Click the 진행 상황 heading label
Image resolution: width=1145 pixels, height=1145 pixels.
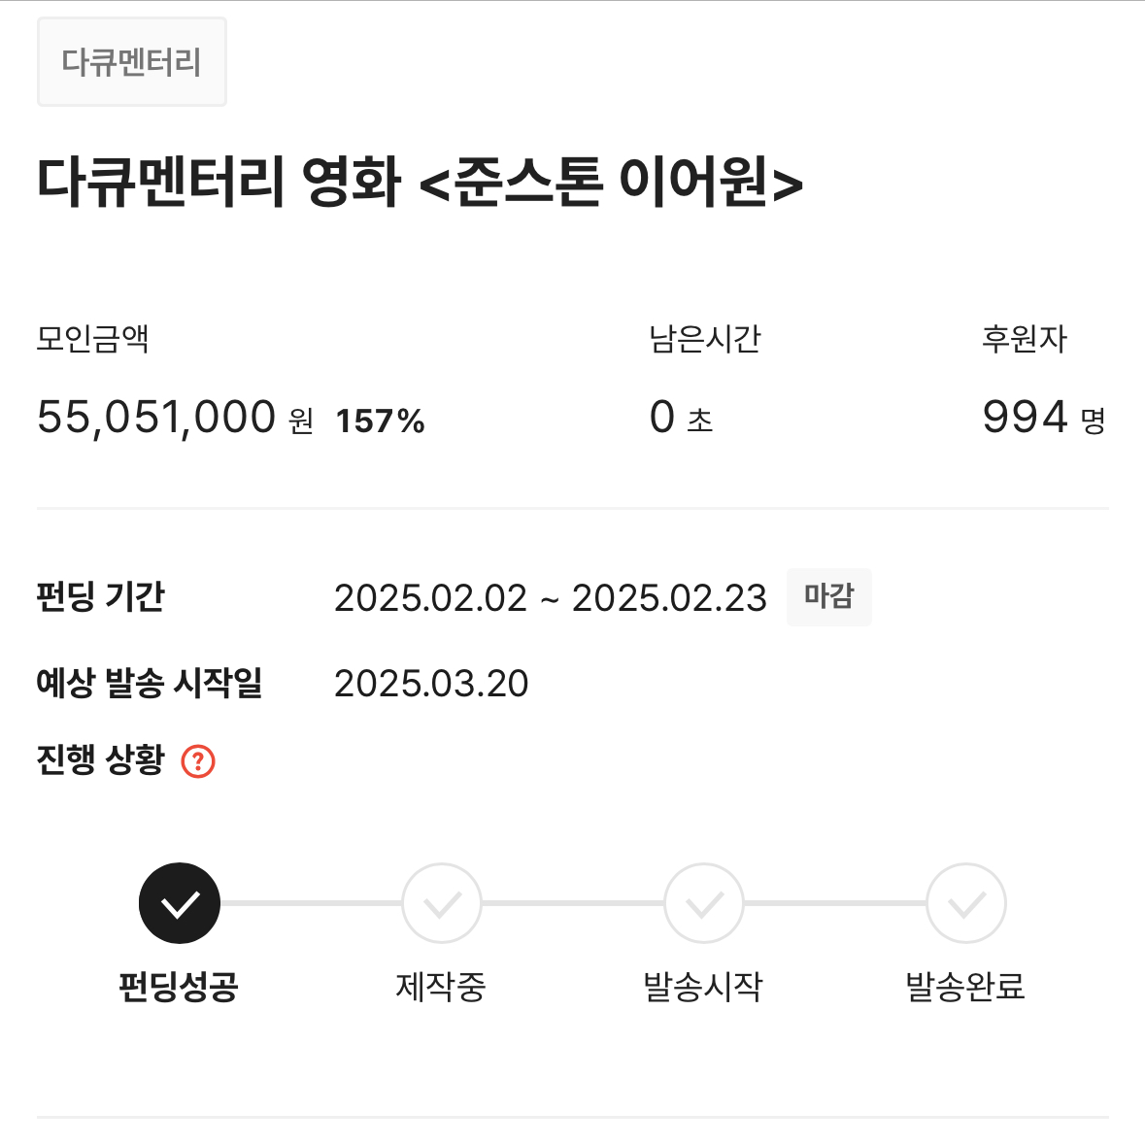coord(100,759)
